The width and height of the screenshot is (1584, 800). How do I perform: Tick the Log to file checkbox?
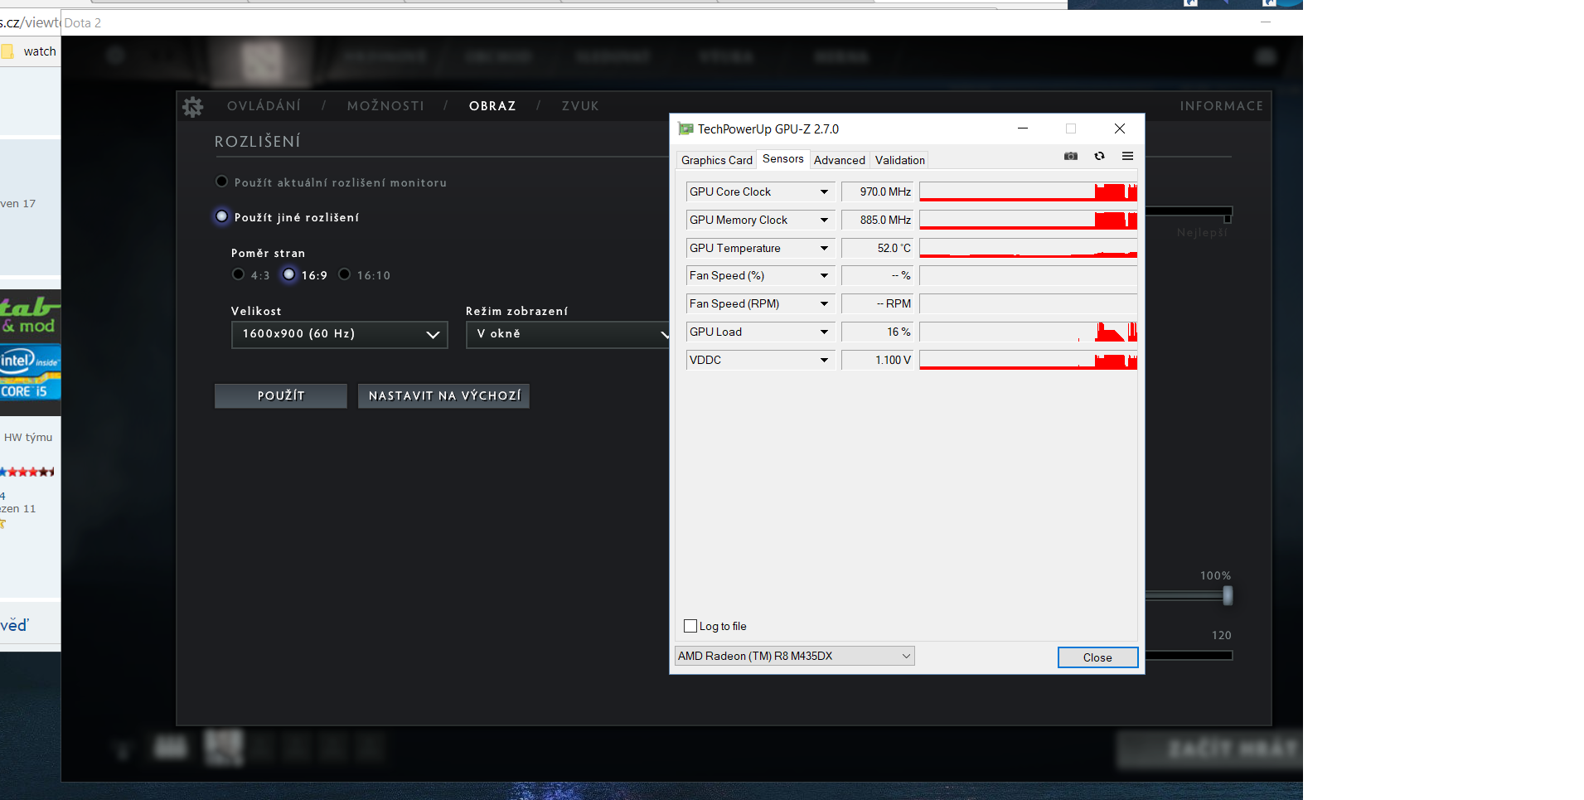click(x=690, y=626)
